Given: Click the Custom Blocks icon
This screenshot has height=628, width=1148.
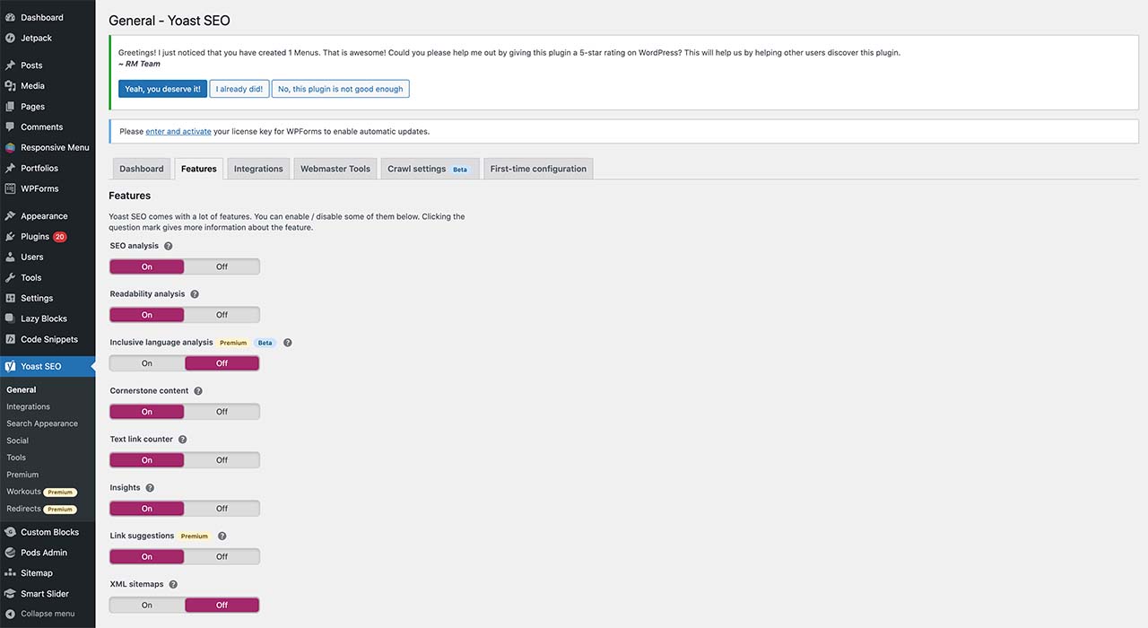Looking at the screenshot, I should pyautogui.click(x=10, y=532).
